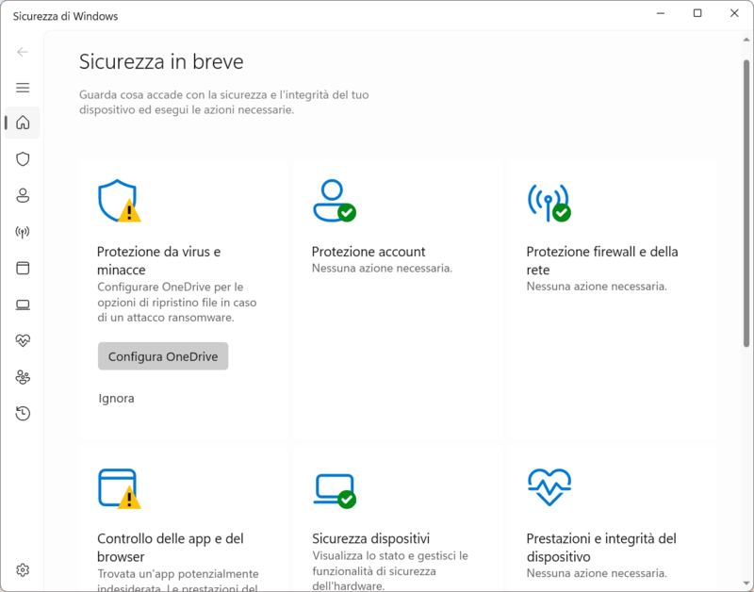The image size is (754, 592).
Task: Open Prestazioni e integrità del dispositivo heading
Action: pos(601,548)
